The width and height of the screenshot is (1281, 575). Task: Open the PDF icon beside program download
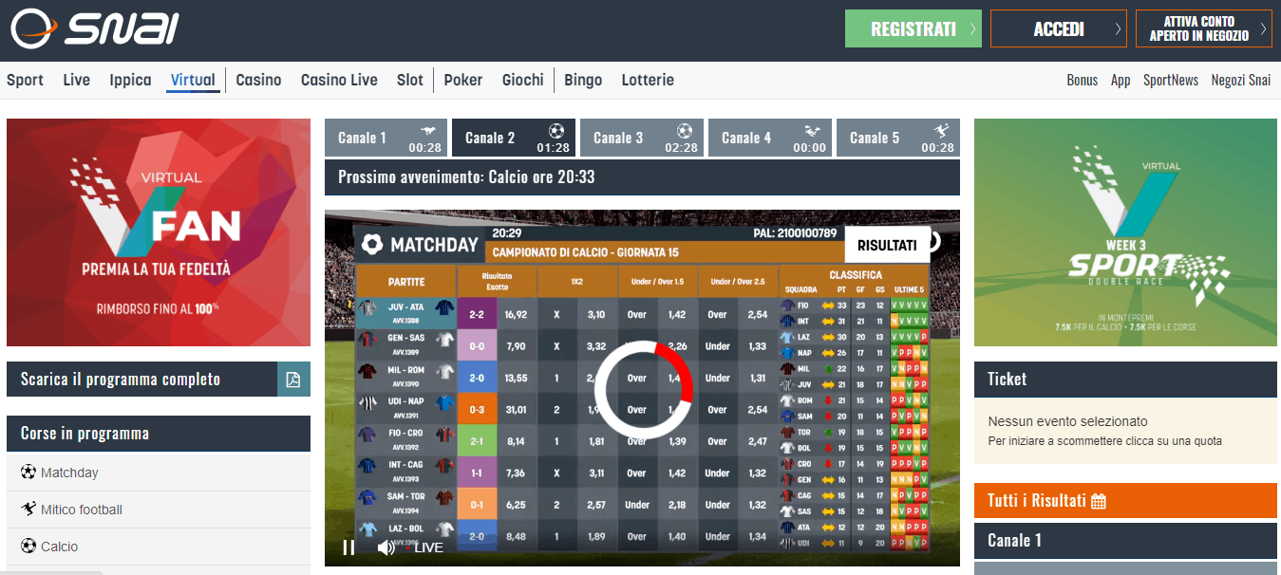tap(293, 380)
